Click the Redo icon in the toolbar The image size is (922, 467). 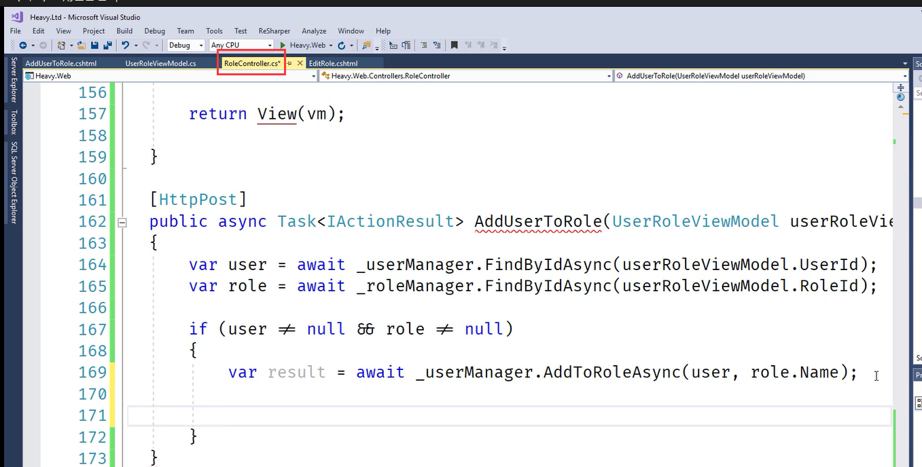tap(146, 45)
